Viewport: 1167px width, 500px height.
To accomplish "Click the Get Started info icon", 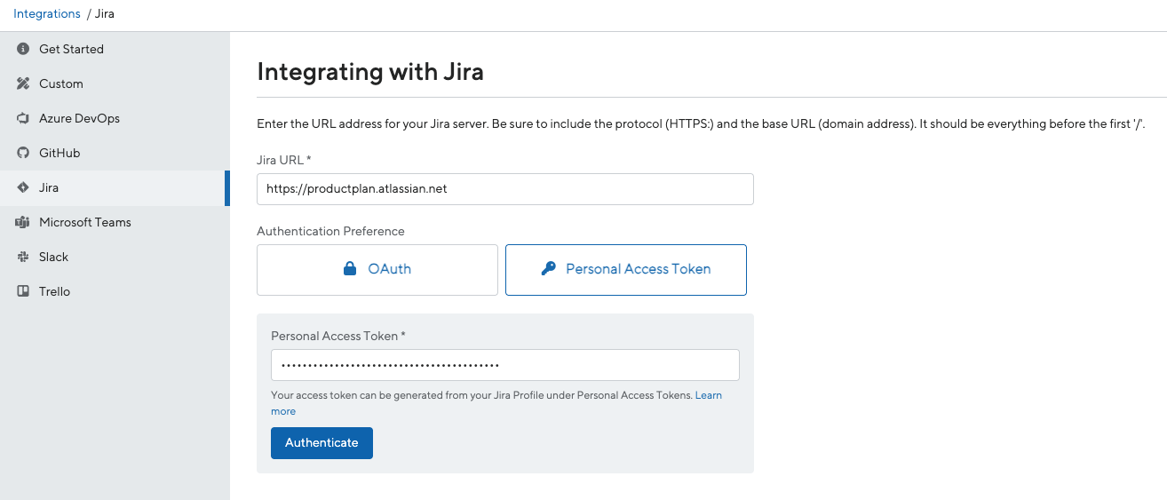I will pyautogui.click(x=23, y=49).
